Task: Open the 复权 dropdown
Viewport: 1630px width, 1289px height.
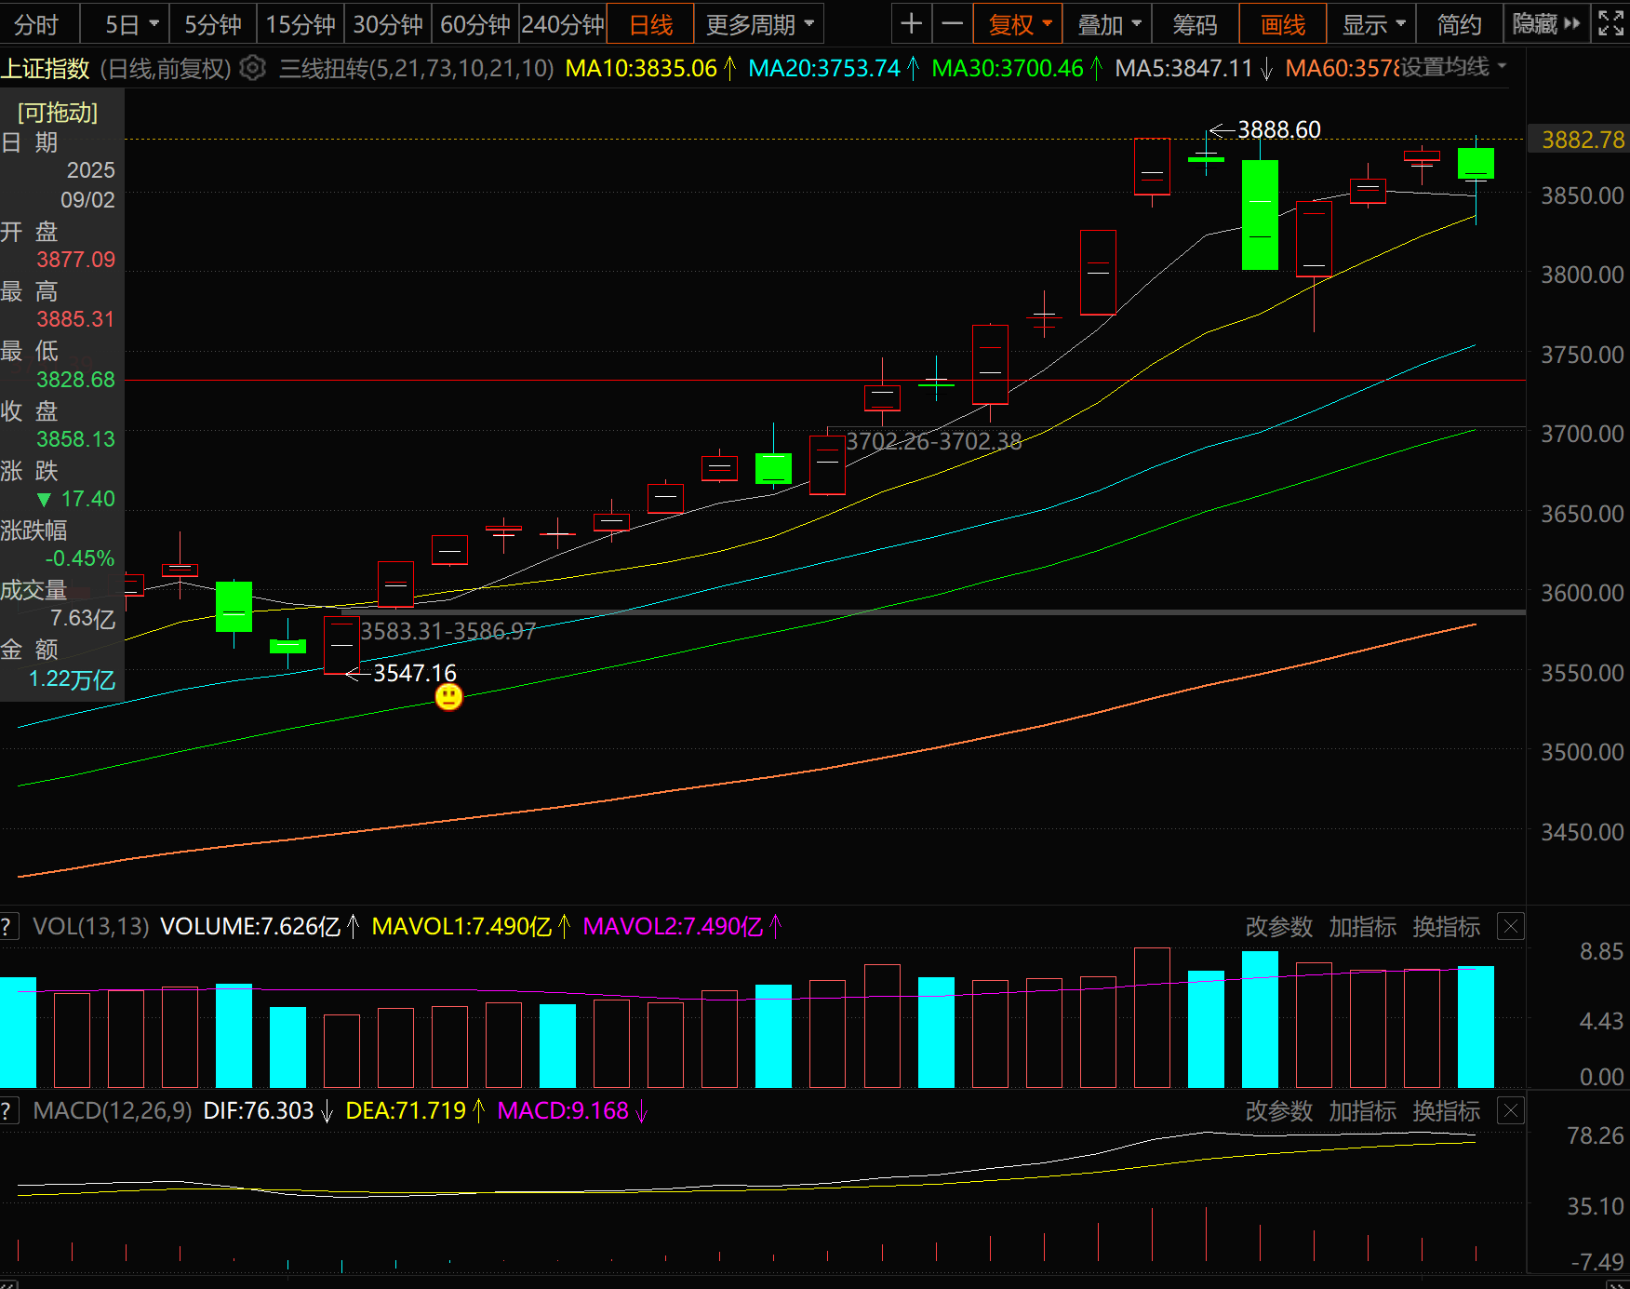Action: 1020,24
